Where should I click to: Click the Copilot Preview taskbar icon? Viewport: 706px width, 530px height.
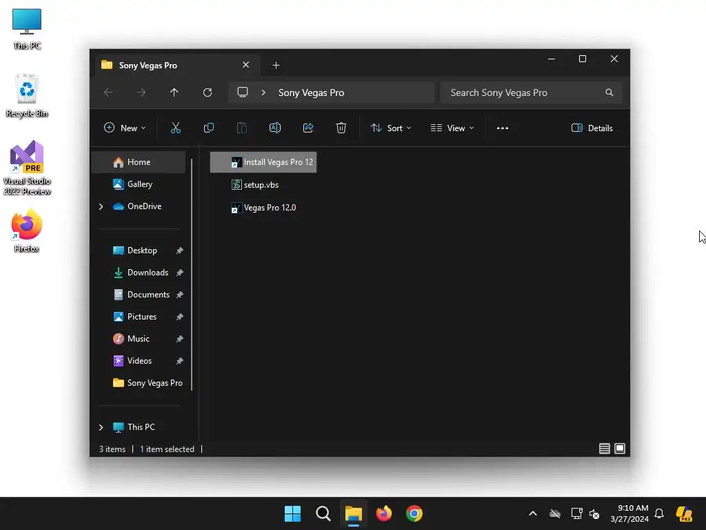pos(685,513)
